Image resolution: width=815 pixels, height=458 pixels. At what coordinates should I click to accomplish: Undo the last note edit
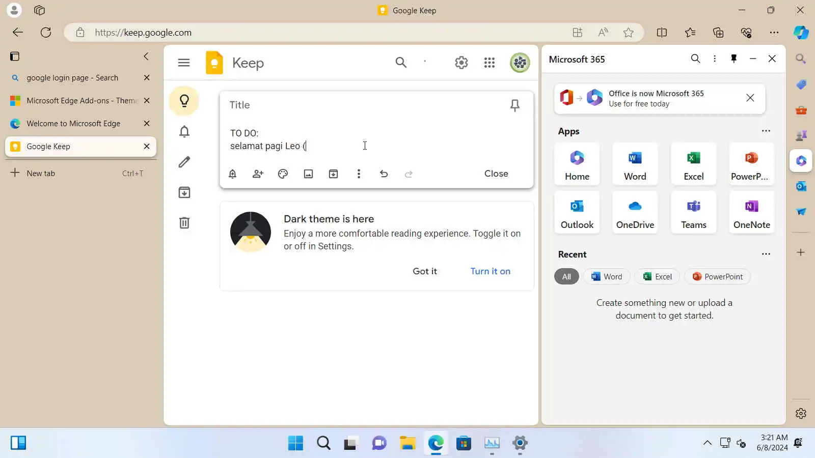pos(384,174)
